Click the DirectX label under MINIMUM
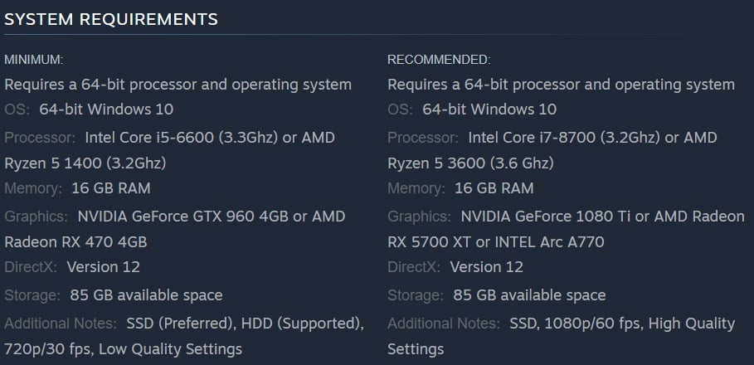Screen dimensions: 754x365 [31, 267]
